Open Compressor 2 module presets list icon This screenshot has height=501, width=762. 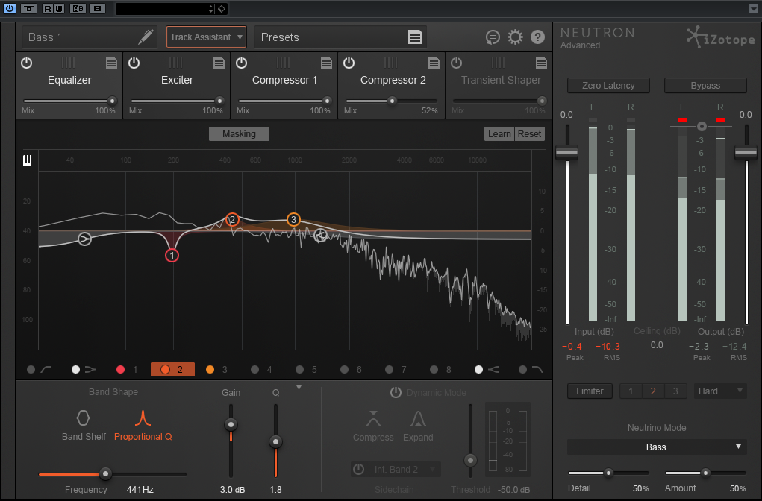pyautogui.click(x=434, y=63)
